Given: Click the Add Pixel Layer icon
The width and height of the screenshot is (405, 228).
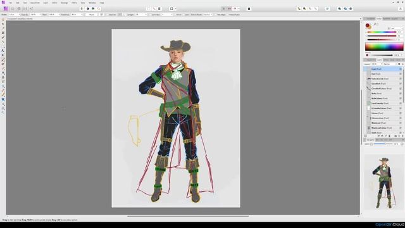Looking at the screenshot, I should pos(399,136).
